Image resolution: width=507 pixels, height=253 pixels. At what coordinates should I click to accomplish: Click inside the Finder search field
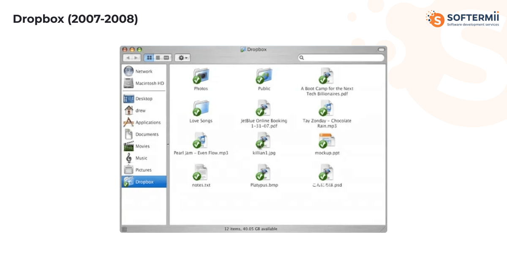coord(341,58)
